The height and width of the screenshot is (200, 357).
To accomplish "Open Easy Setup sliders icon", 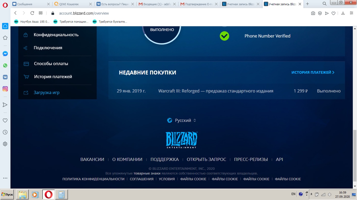I will pyautogui.click(x=351, y=13).
